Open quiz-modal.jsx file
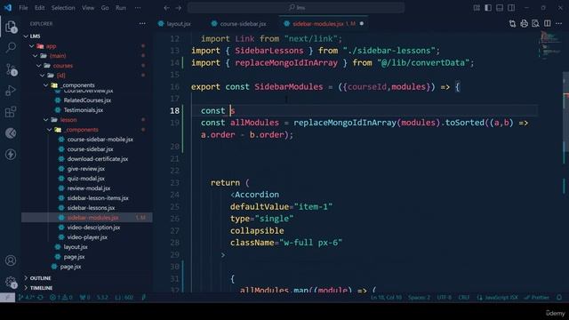This screenshot has height=320, width=569. [x=85, y=179]
